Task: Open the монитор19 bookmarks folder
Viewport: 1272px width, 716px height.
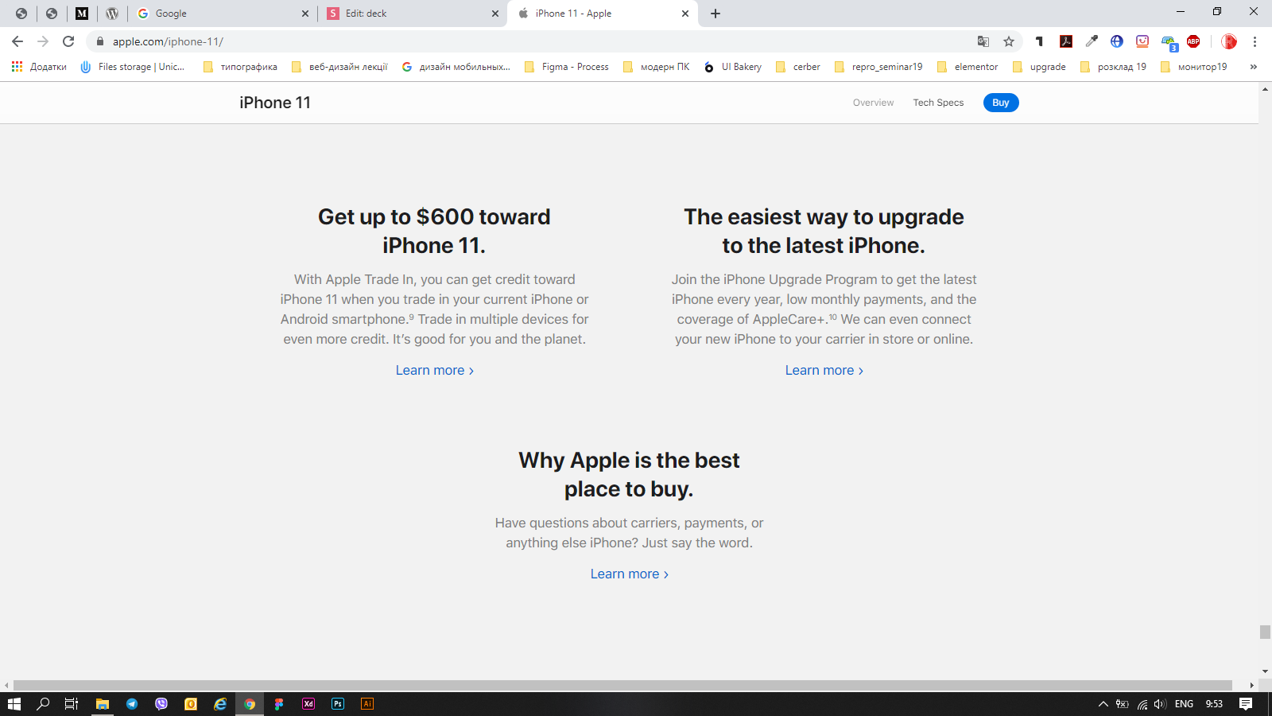Action: click(1194, 67)
